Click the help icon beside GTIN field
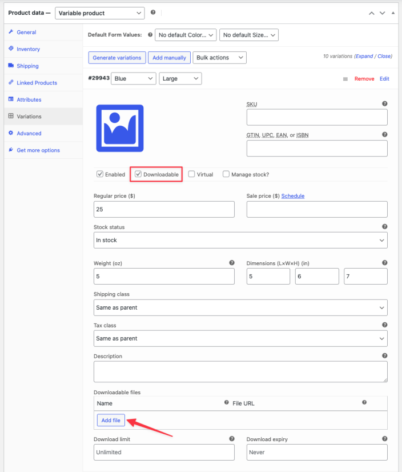The height and width of the screenshot is (472, 402). coord(384,135)
